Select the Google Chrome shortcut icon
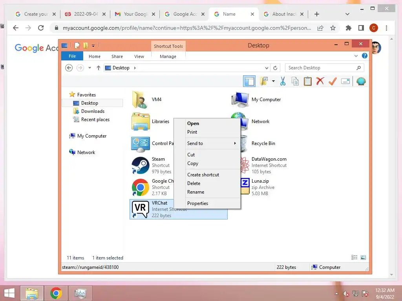Screen dimensions: 402x301 pyautogui.click(x=141, y=187)
